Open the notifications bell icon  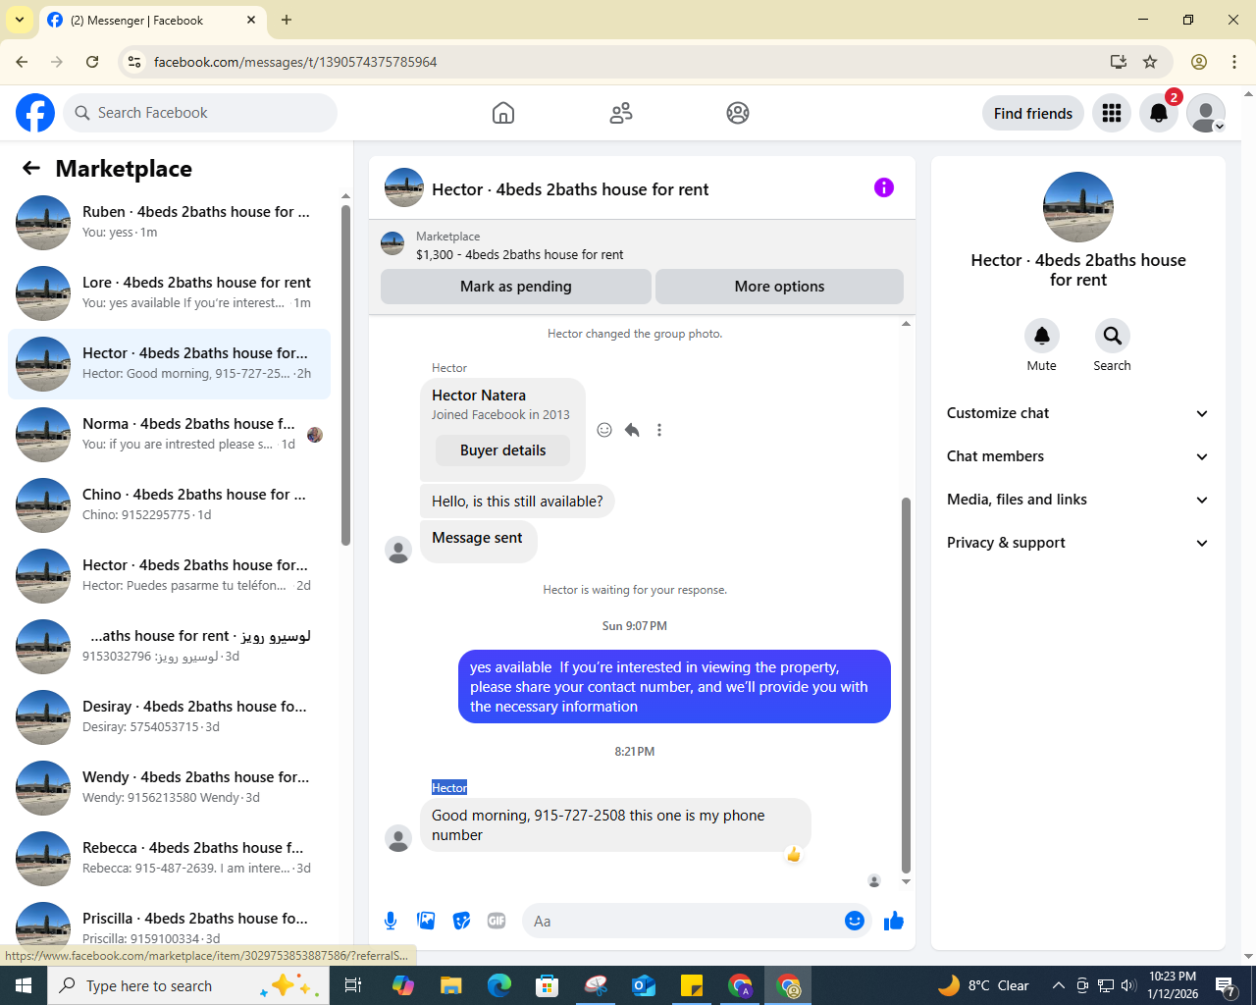[1159, 113]
